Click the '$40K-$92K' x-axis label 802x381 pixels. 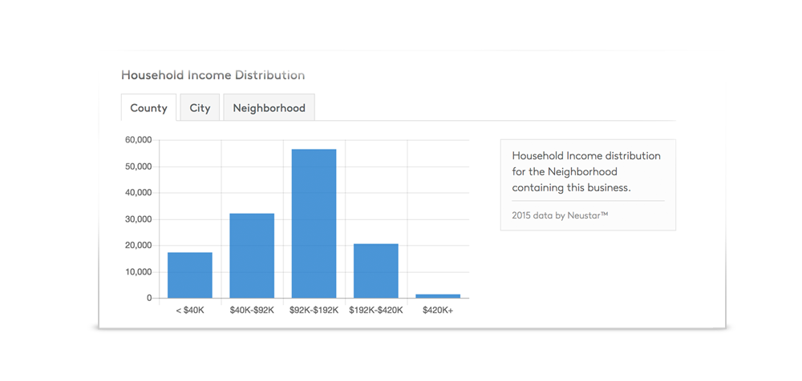pyautogui.click(x=252, y=310)
